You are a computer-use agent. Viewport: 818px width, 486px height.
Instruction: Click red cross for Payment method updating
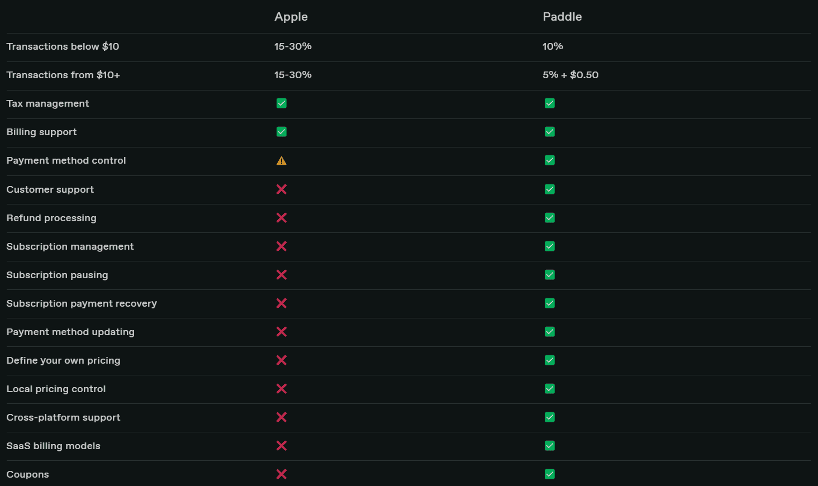(x=282, y=332)
